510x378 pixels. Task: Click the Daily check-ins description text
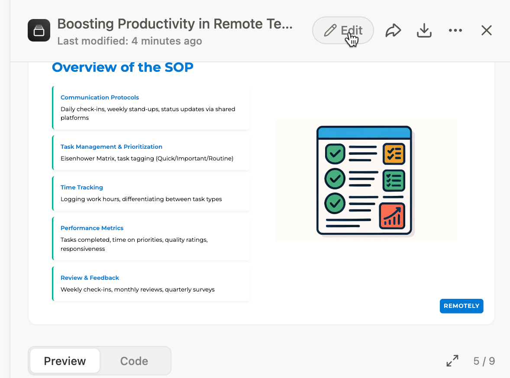[148, 113]
